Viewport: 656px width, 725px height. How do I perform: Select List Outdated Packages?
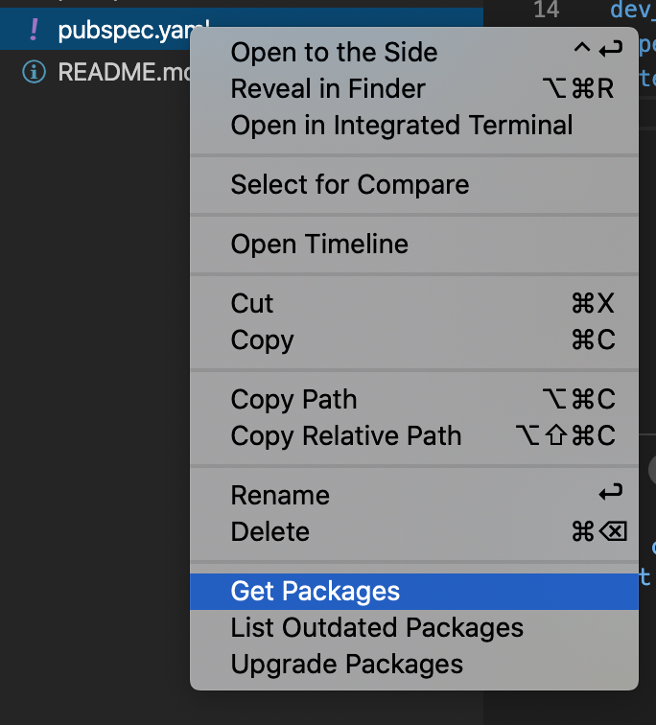pyautogui.click(x=377, y=627)
